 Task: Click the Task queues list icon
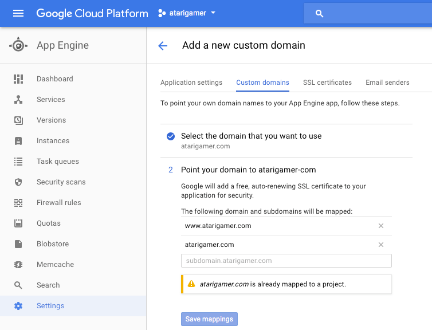pyautogui.click(x=18, y=162)
